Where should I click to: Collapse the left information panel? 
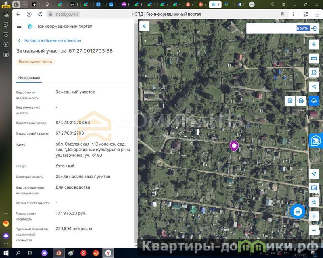(144, 27)
